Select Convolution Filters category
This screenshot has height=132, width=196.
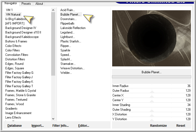tap(17, 55)
